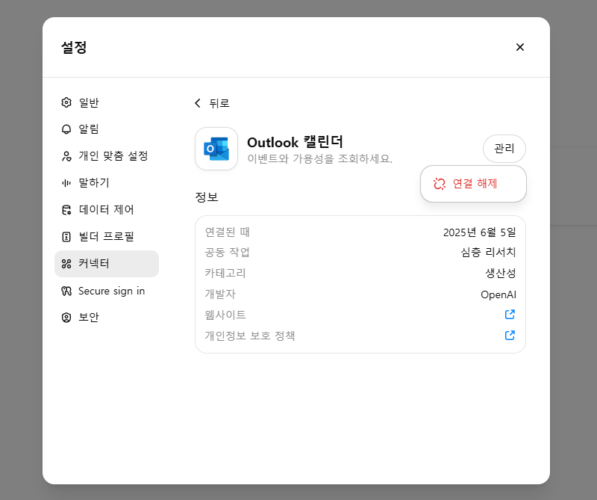Click the Outlook 캘린더 title

(295, 142)
